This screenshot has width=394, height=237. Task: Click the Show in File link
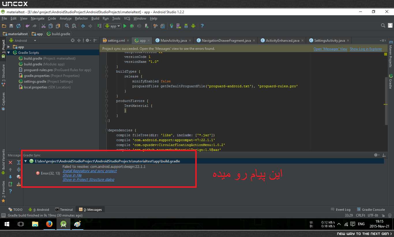pyautogui.click(x=72, y=175)
